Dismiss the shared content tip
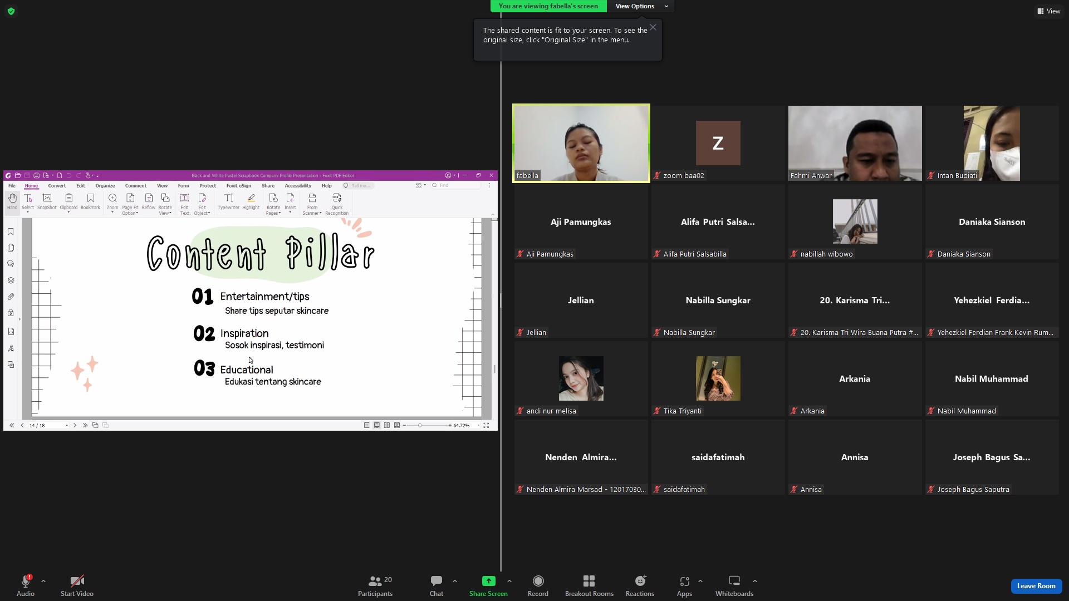 click(x=653, y=27)
